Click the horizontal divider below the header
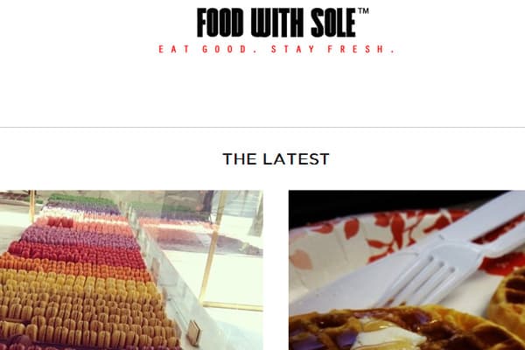 tap(262, 127)
